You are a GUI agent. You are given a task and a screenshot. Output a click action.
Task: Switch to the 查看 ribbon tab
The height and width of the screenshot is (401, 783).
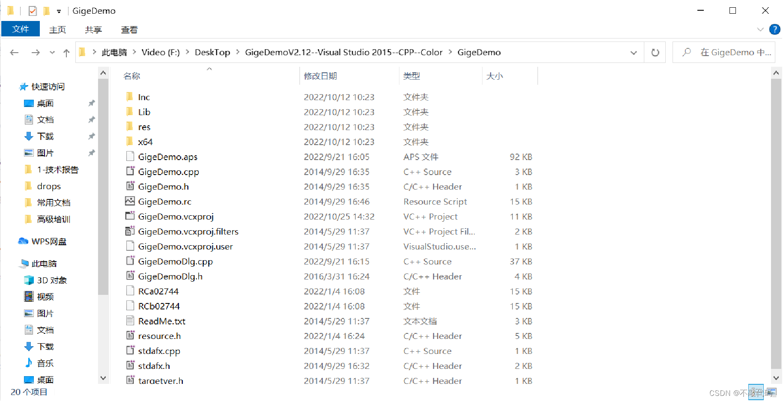point(129,30)
